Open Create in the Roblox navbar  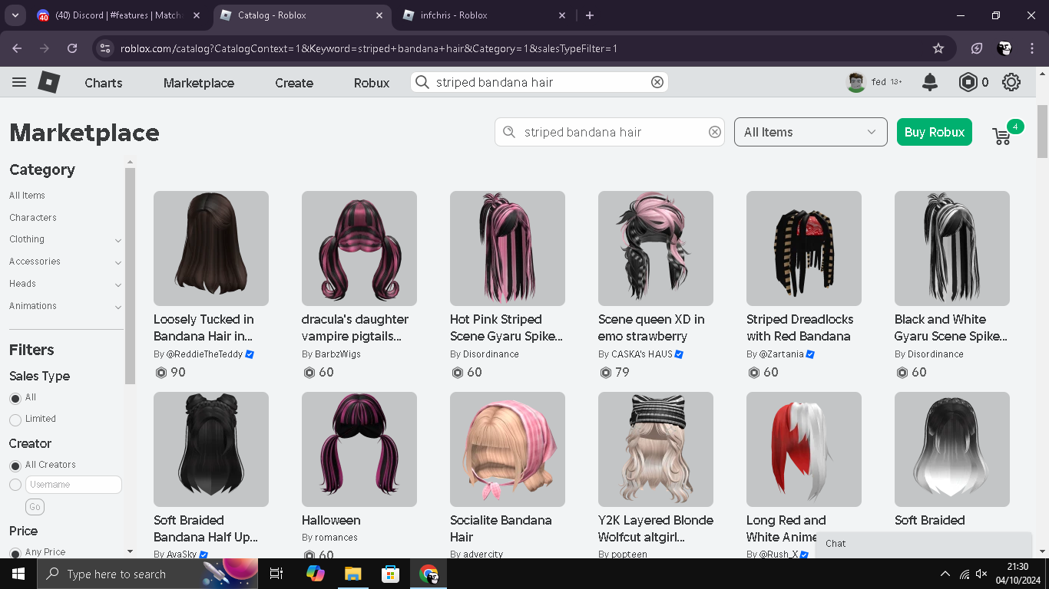(294, 83)
